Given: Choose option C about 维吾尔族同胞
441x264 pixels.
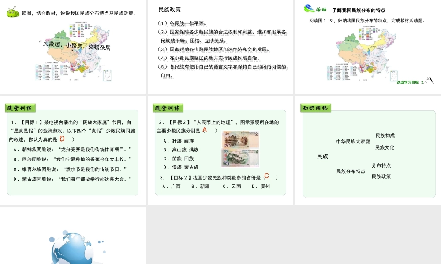Looking at the screenshot, I should click(x=70, y=169).
